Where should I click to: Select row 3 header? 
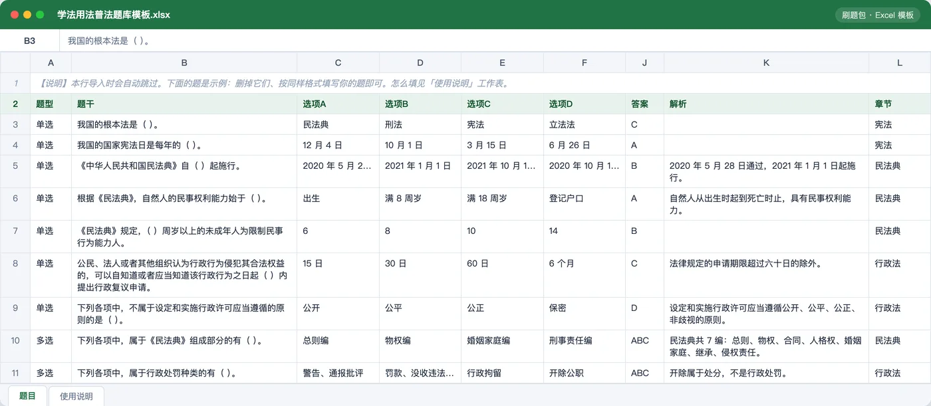click(x=15, y=125)
